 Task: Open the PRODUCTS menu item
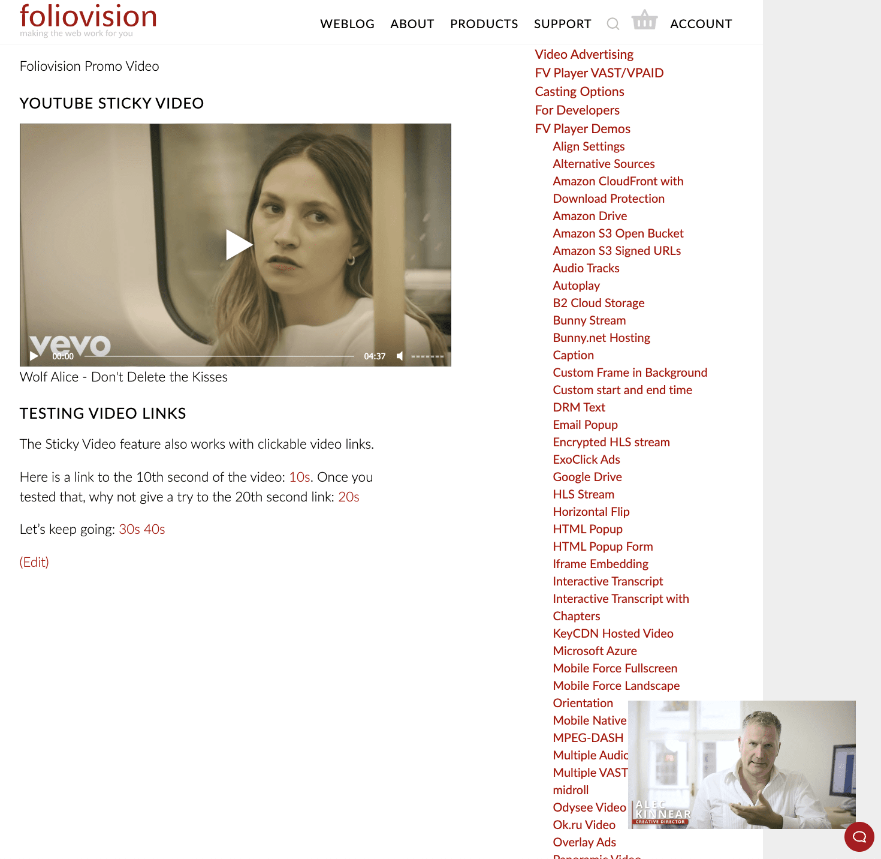(x=484, y=24)
